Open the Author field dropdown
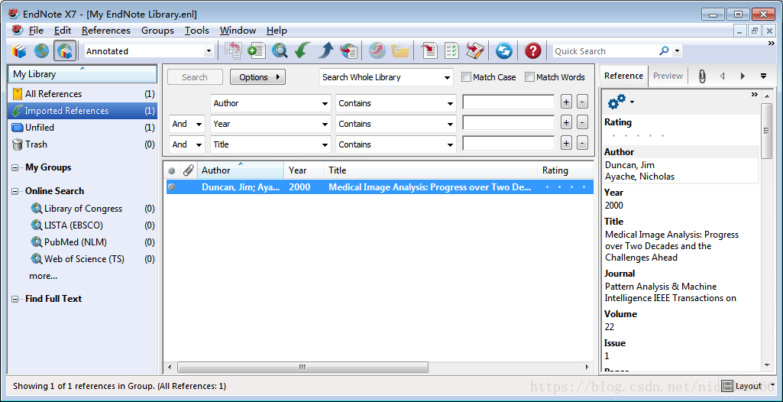The height and width of the screenshot is (402, 783). 325,104
